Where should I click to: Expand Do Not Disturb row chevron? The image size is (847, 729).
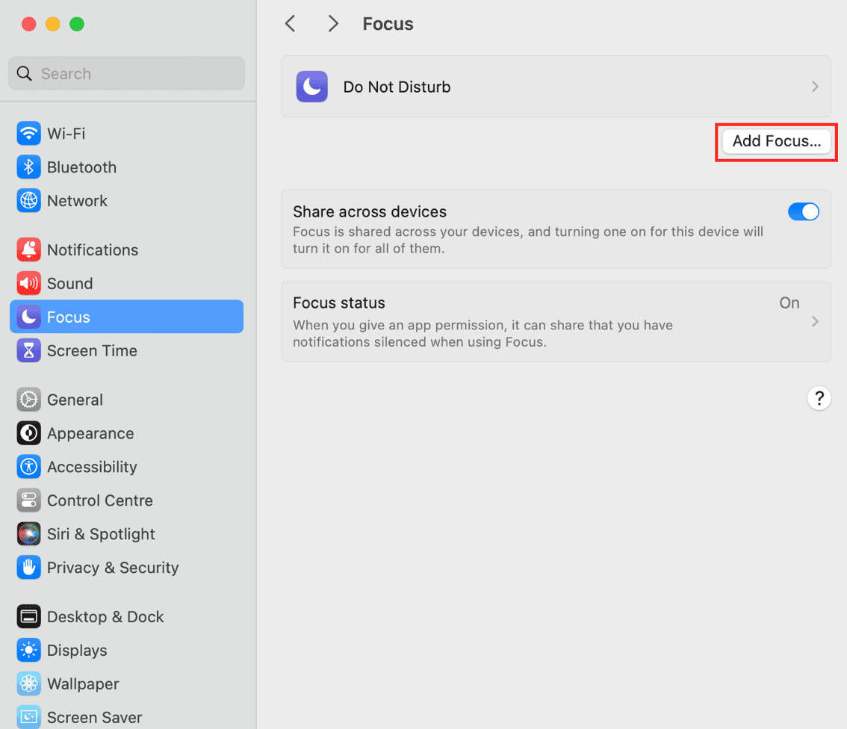pos(815,87)
